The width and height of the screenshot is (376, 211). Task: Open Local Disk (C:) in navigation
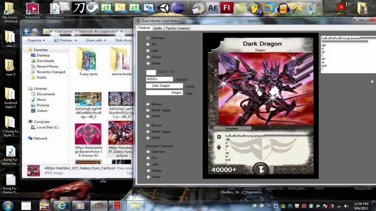48,127
